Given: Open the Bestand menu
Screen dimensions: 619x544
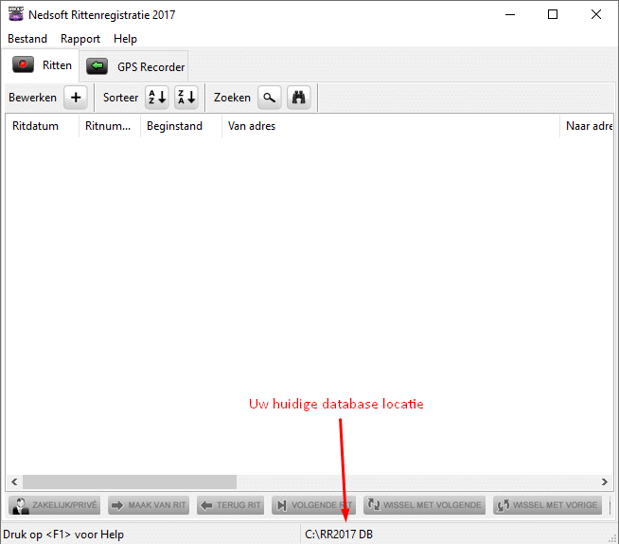Looking at the screenshot, I should click(x=27, y=39).
